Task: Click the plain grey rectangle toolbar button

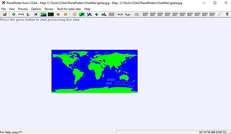Action: [x=112, y=14]
